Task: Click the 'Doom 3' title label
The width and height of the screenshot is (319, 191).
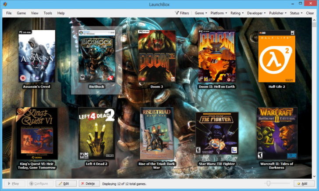Action: [x=157, y=86]
